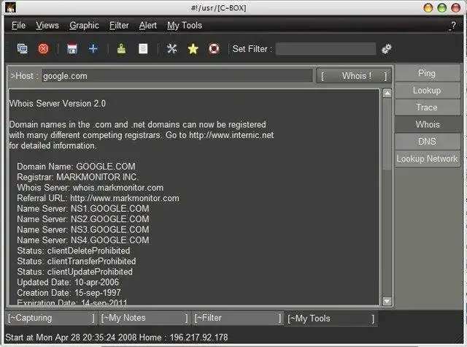Switch to the My Notes tab

[144, 318]
